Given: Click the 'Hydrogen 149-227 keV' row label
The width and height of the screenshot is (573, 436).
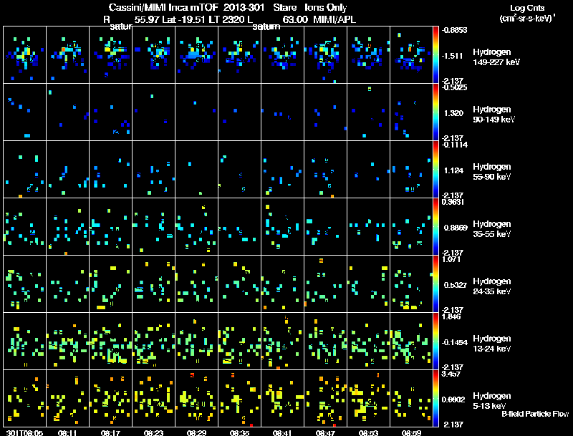Looking at the screenshot, I should click(x=496, y=57).
